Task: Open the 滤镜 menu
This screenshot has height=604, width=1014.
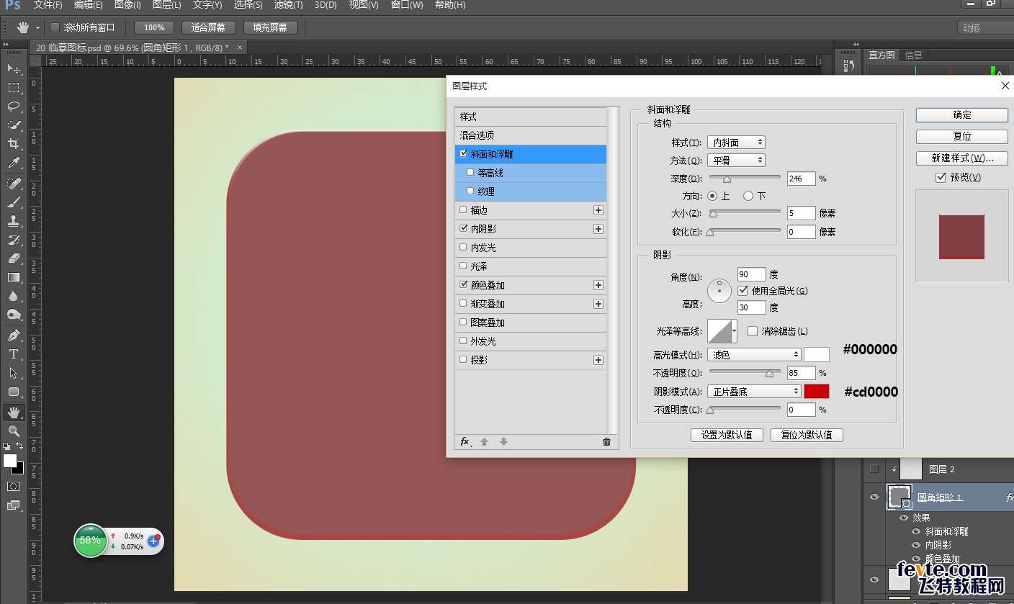Action: (288, 5)
